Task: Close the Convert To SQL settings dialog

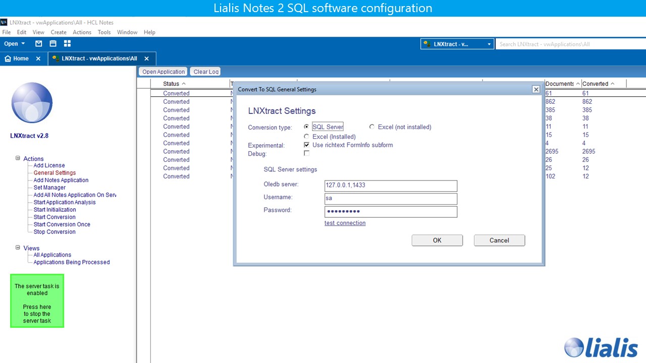Action: pyautogui.click(x=536, y=89)
